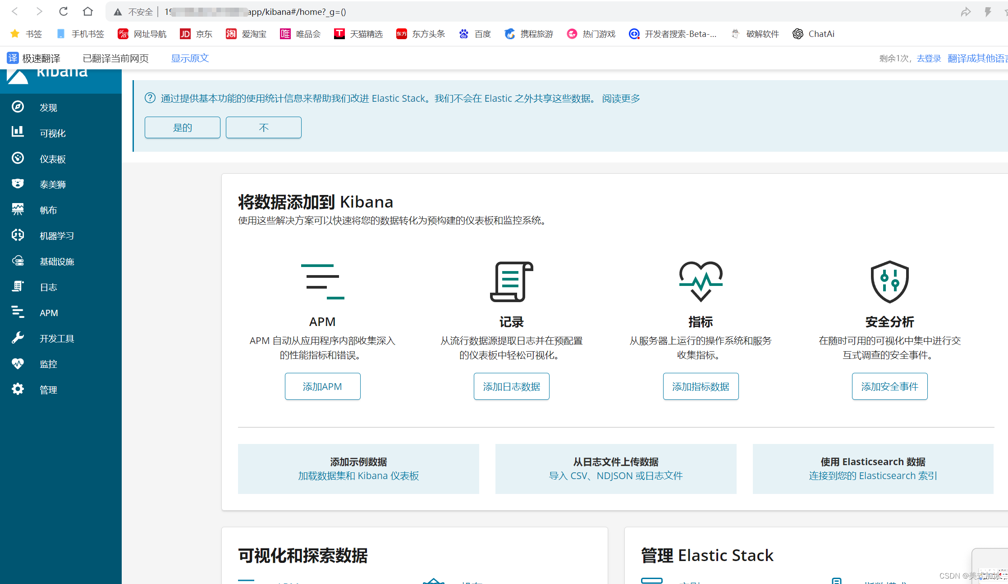Open the 书签 bookmarks folder
The width and height of the screenshot is (1008, 584).
(x=26, y=34)
